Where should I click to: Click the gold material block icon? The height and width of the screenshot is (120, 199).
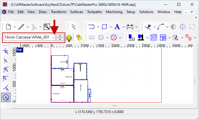pos(79,38)
